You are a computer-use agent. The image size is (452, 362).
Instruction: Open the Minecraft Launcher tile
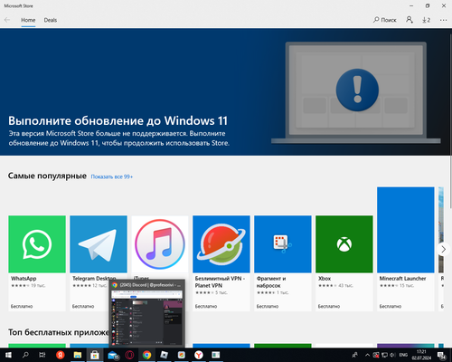(406, 249)
